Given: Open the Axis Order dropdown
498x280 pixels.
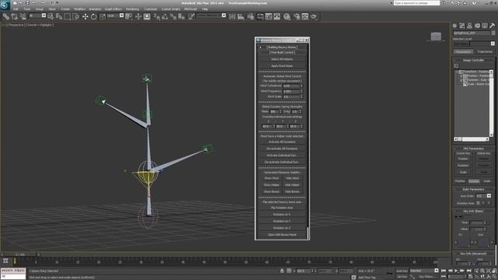Looking at the screenshot, I should (x=483, y=196).
